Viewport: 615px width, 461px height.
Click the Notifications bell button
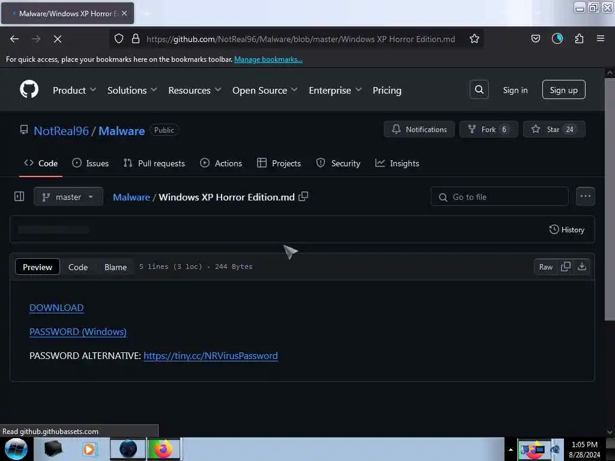[419, 130]
